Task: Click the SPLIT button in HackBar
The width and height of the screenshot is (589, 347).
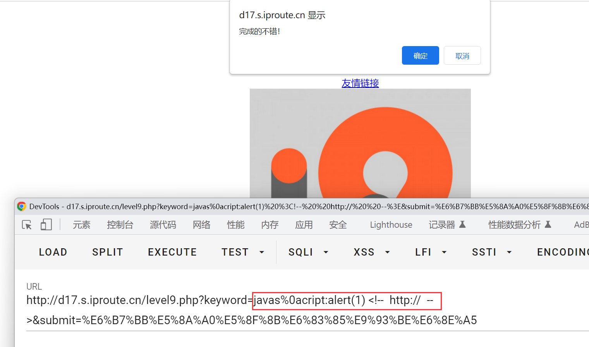Action: (107, 252)
